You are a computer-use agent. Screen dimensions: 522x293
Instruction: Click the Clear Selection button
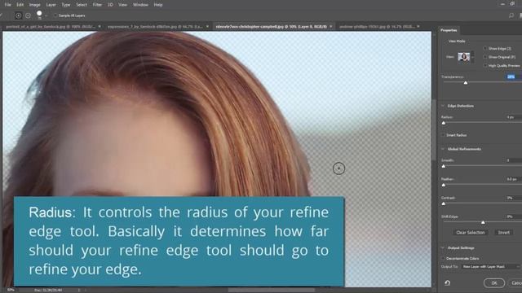tap(471, 233)
